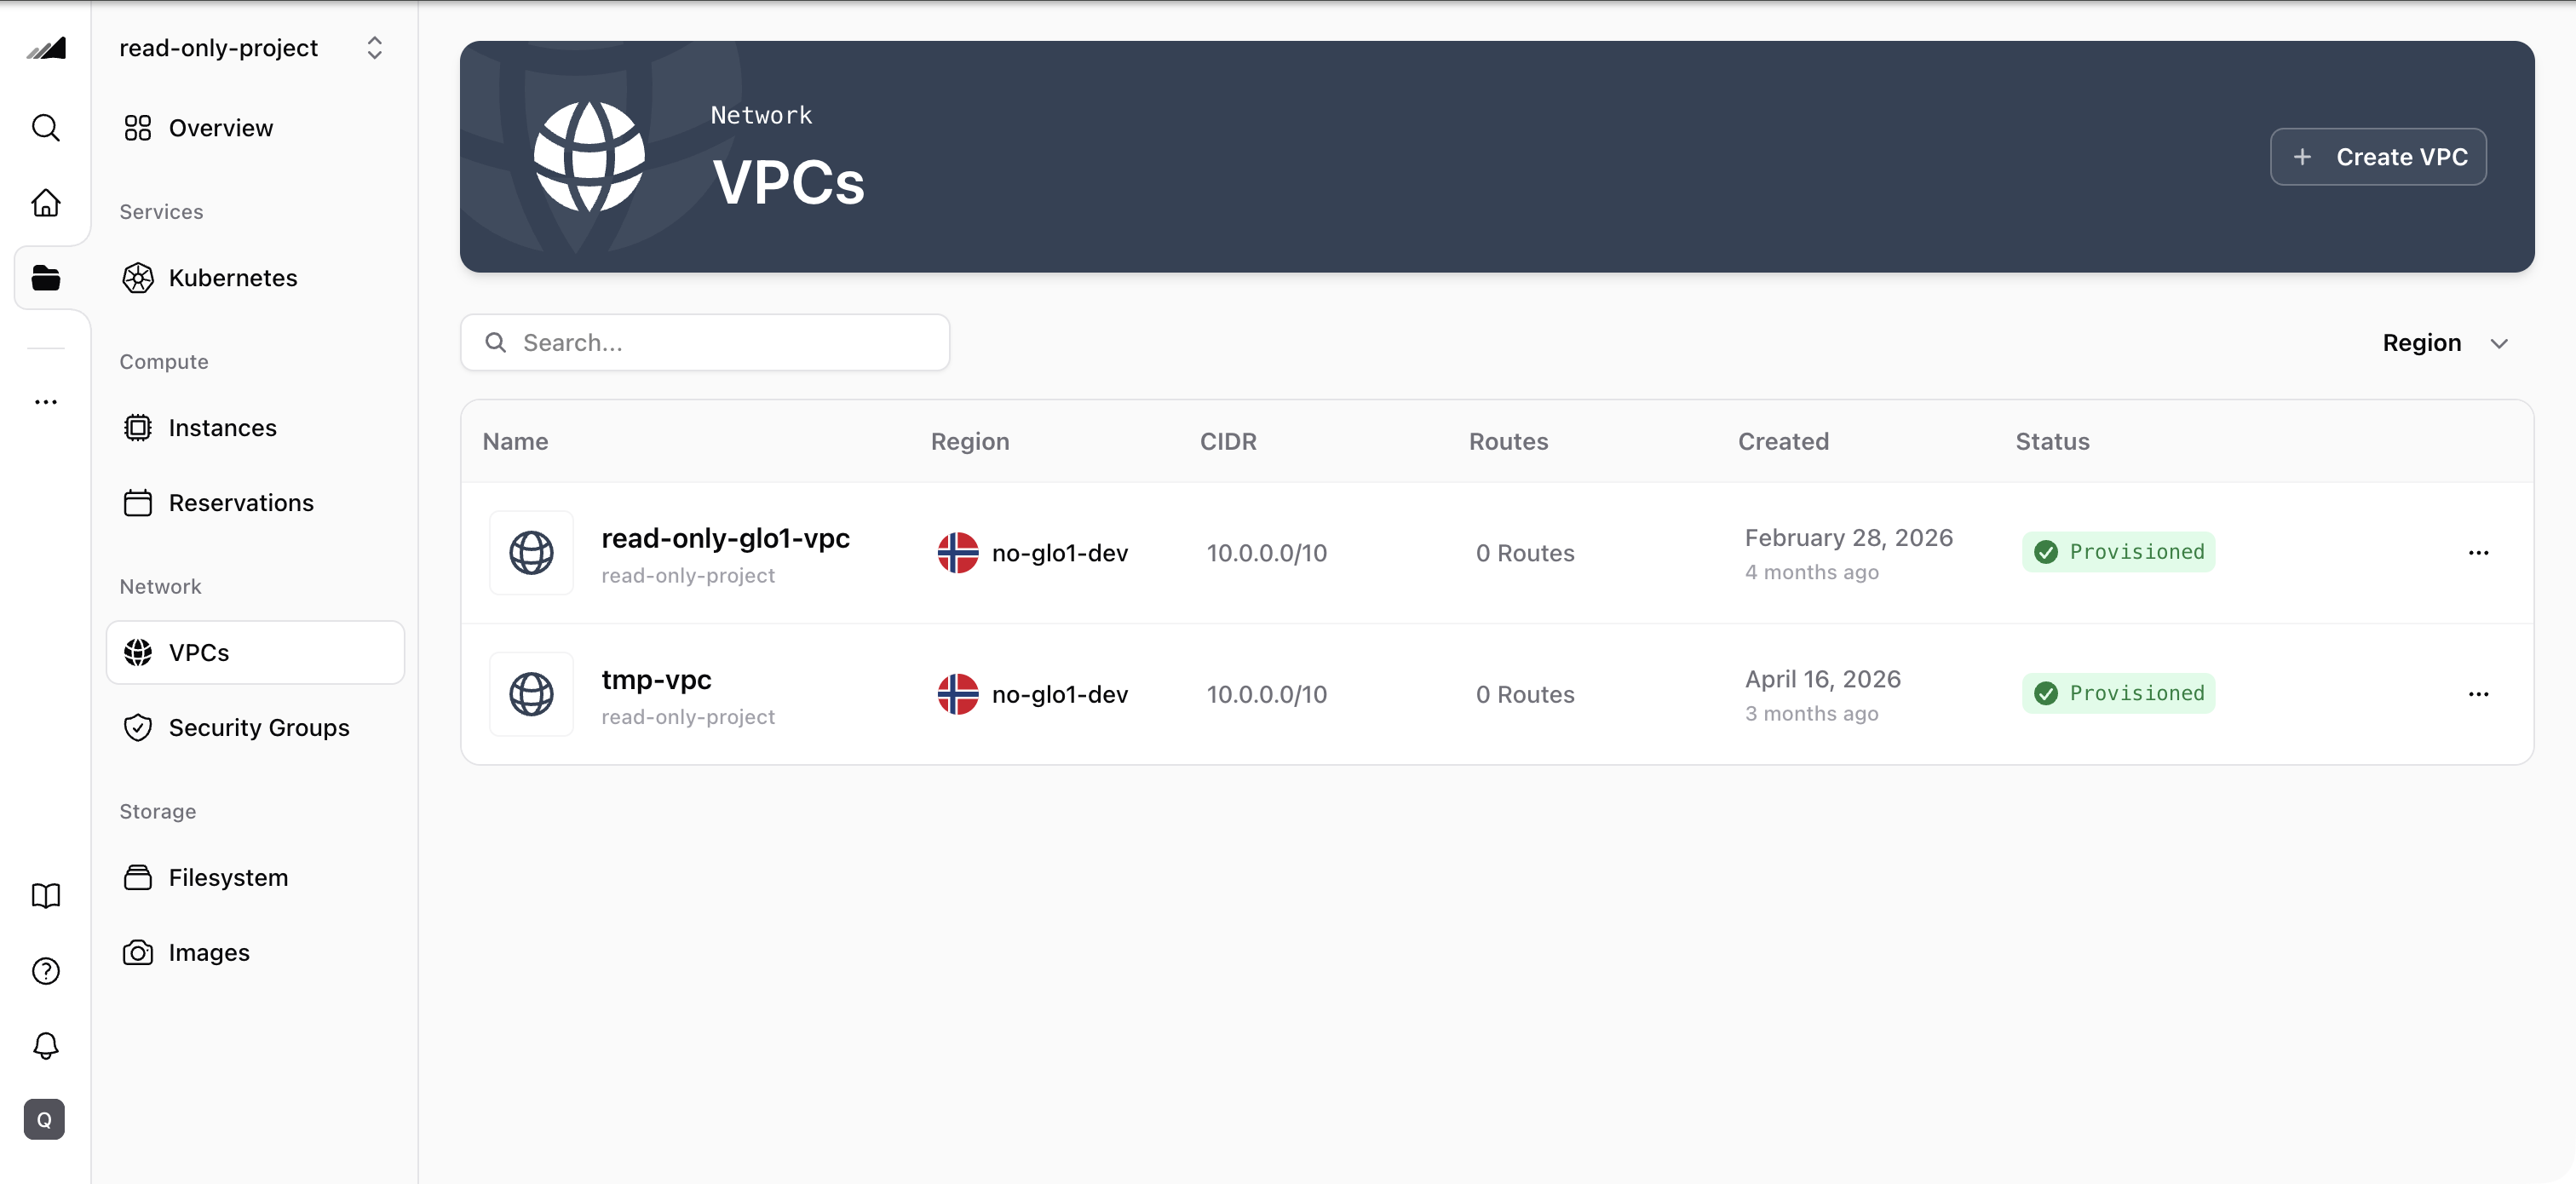Click 0 Routes in tmp-vpc row
Viewport: 2576px width, 1184px height.
(x=1525, y=694)
